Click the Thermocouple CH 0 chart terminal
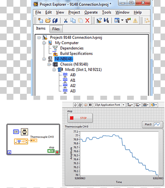Viewport: 165px width, 188px height. point(33,140)
